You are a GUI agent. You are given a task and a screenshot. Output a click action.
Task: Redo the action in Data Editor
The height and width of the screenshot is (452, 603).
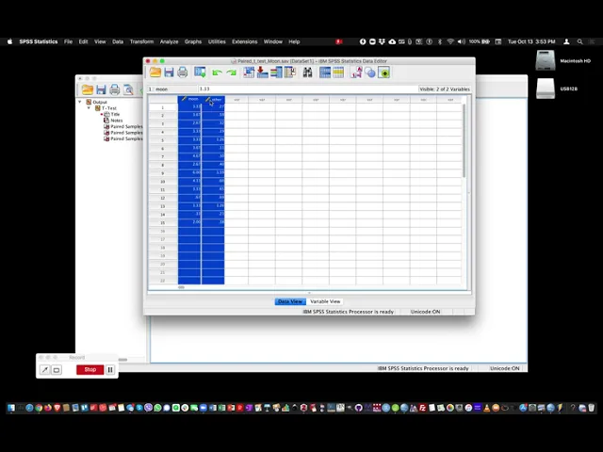231,73
